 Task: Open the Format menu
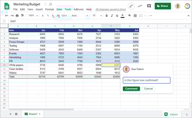tap(50, 9)
